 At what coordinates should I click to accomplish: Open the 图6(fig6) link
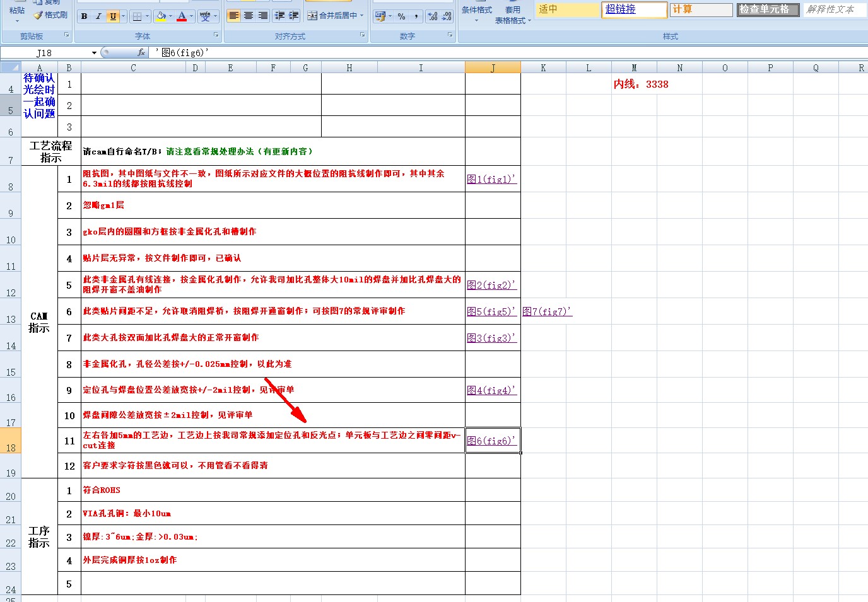(491, 441)
